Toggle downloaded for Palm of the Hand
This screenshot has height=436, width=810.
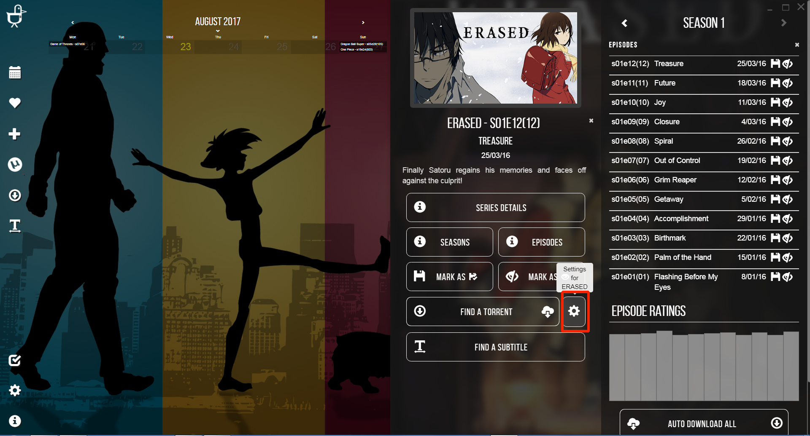(775, 257)
